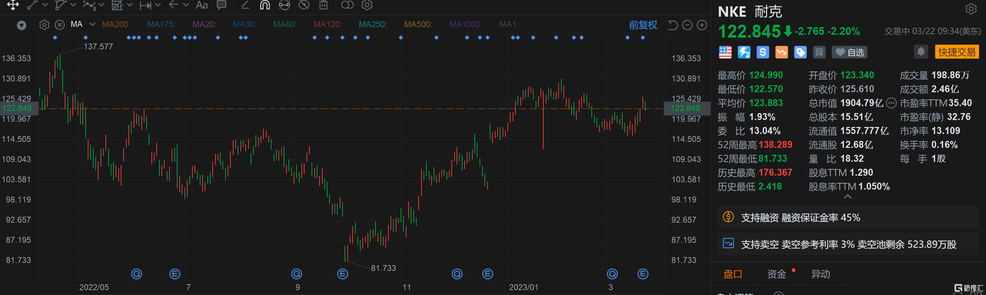Click the 快捷交易 quick trade button
Screen dimensions: 986x295
[x=956, y=51]
